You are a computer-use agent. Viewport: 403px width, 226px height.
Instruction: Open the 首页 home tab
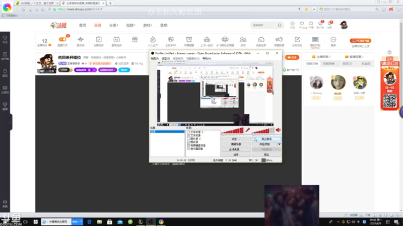pos(83,26)
